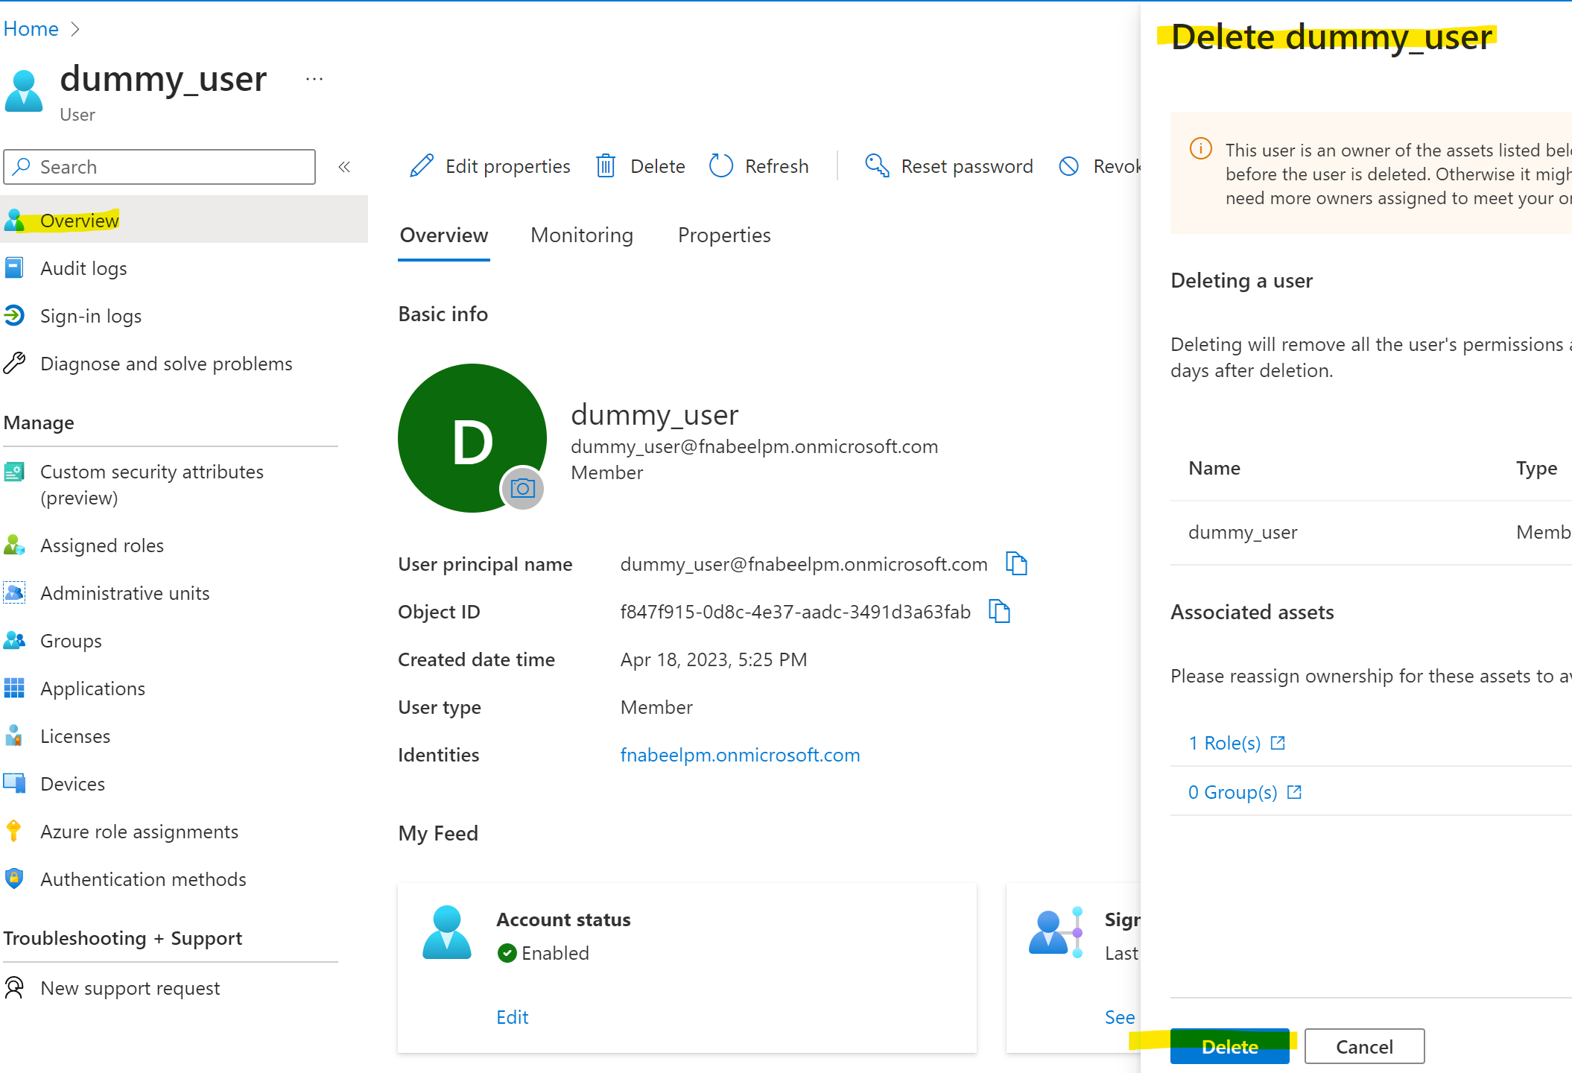Open external link icon beside 1 Role(s)
Image resolution: width=1572 pixels, height=1073 pixels.
(x=1278, y=743)
